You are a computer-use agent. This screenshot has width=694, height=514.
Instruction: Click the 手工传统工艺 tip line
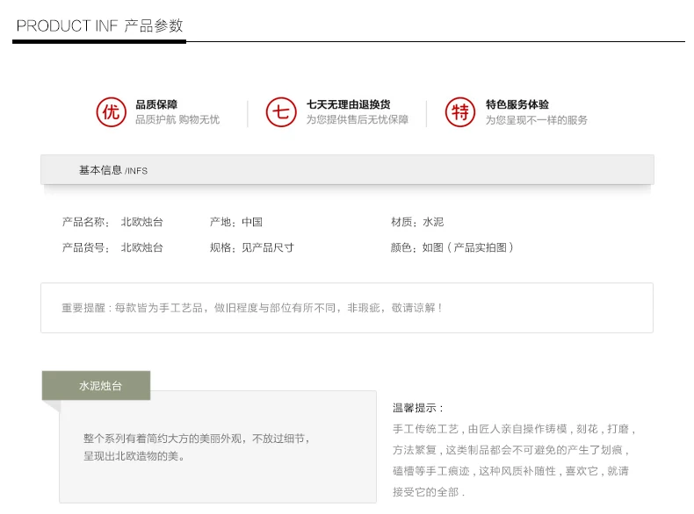pyautogui.click(x=514, y=429)
